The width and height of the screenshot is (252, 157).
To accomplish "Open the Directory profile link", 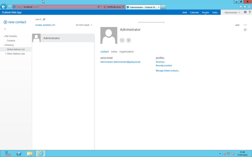I will tap(160, 62).
